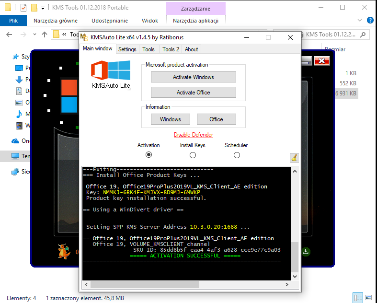Open quick access toolbar customize dropdown

[x=43, y=8]
